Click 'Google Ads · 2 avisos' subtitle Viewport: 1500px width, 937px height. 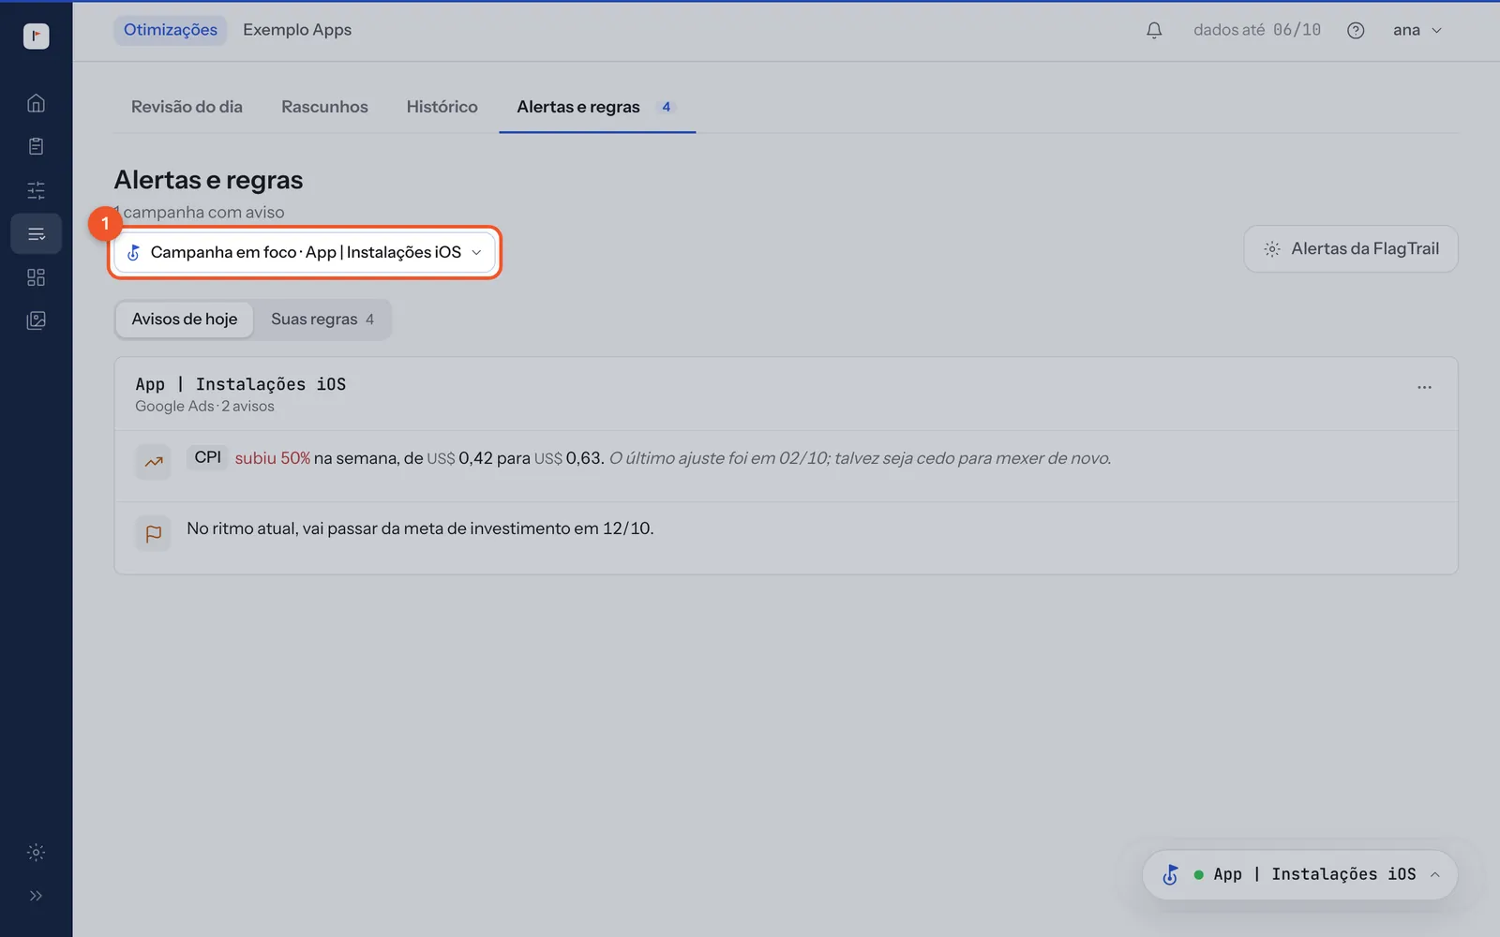(x=204, y=407)
